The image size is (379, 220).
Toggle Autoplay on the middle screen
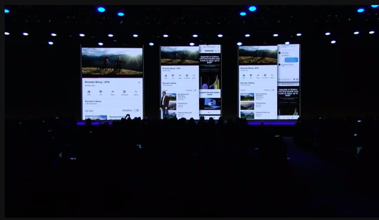click(194, 90)
